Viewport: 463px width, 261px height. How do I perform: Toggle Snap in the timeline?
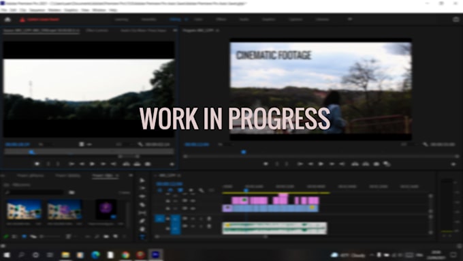[x=170, y=190]
